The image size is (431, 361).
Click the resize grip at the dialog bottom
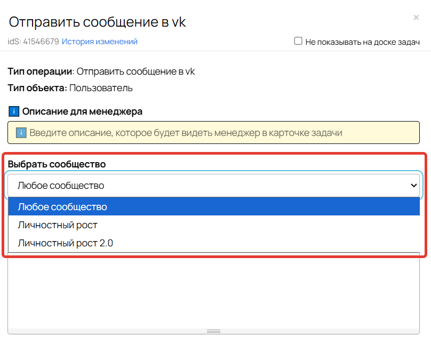click(213, 331)
